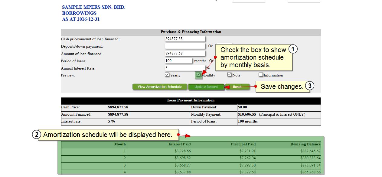Click the Annual Interest Rate input field

(x=185, y=68)
